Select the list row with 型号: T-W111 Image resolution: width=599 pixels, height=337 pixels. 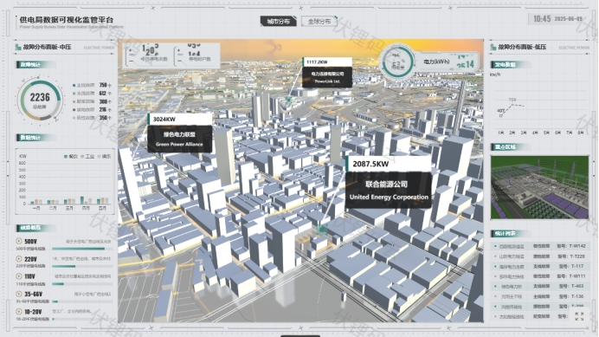(539, 276)
